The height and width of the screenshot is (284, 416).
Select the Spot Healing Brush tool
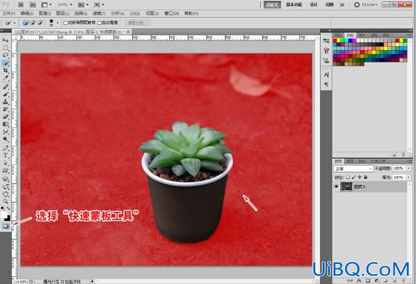(5, 87)
